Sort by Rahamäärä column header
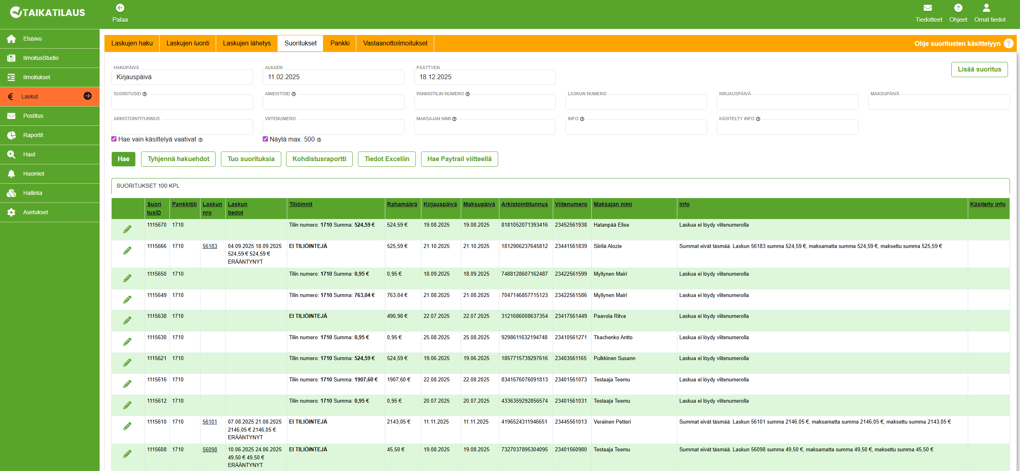The height and width of the screenshot is (471, 1020). click(x=402, y=204)
